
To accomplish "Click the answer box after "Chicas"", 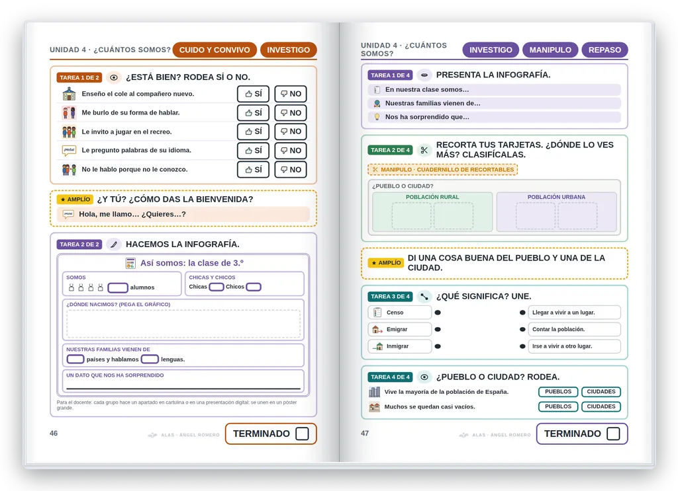I will click(x=217, y=287).
